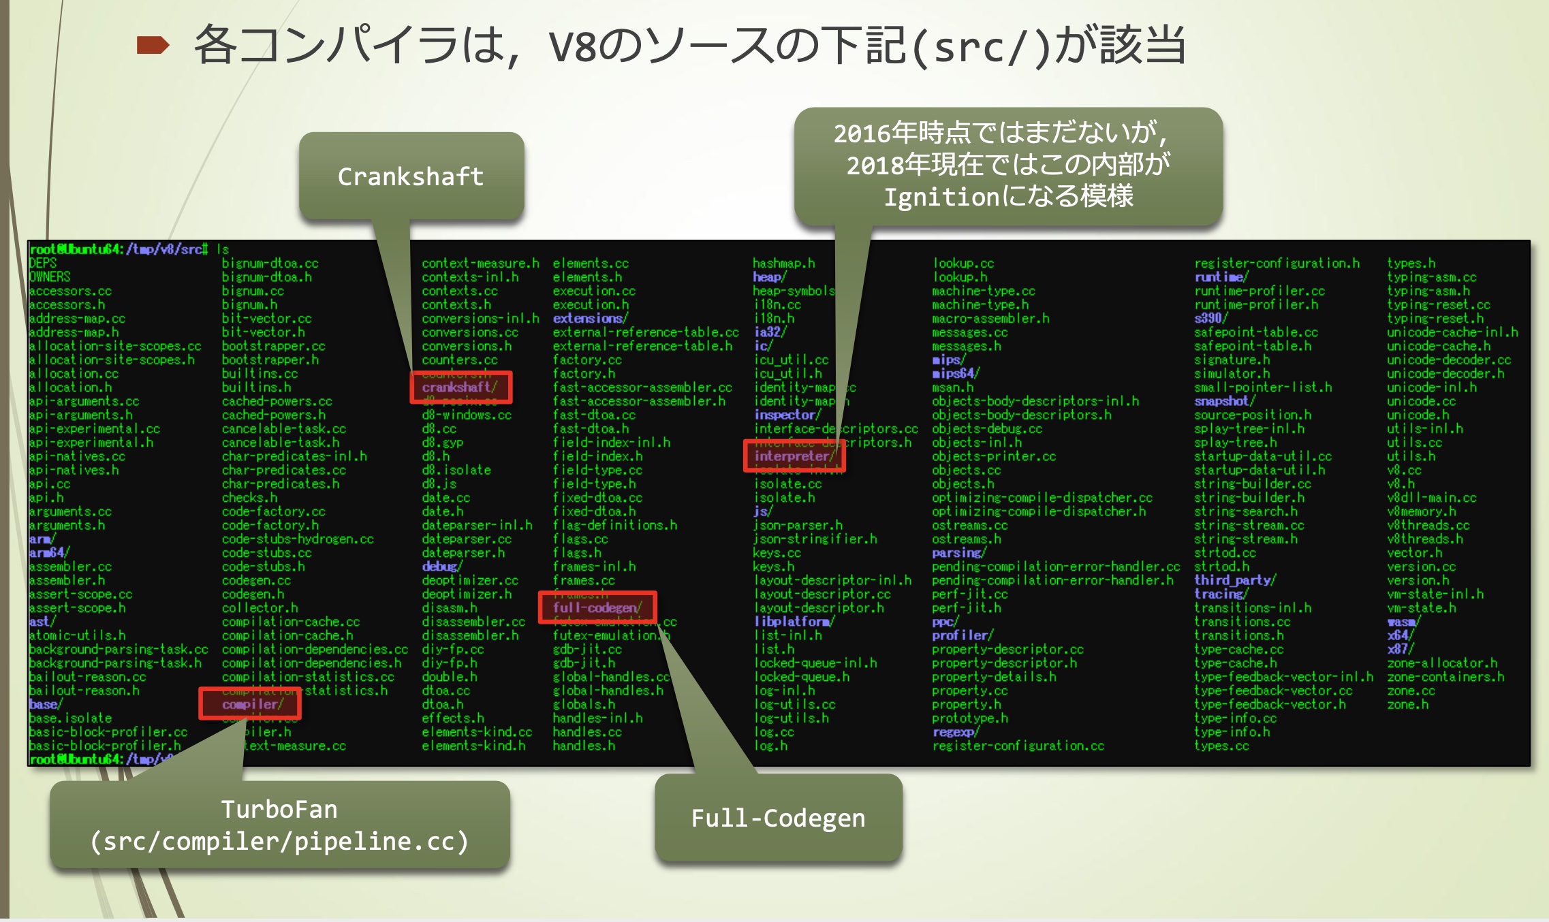Image resolution: width=1549 pixels, height=922 pixels.
Task: Click the Crankshaft callout label
Action: [411, 176]
